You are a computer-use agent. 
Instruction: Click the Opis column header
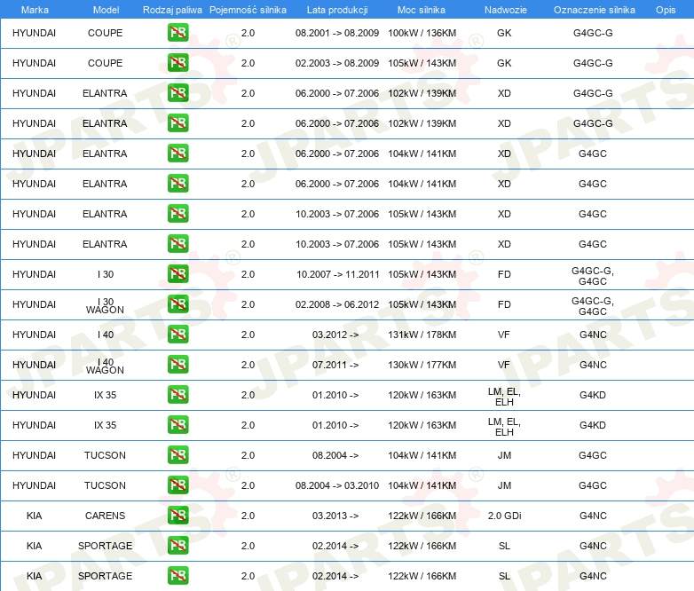click(x=666, y=9)
